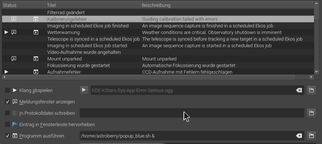Click run-program icon in Aufnahmefehler row
The width and height of the screenshot is (322, 144).
36,72
